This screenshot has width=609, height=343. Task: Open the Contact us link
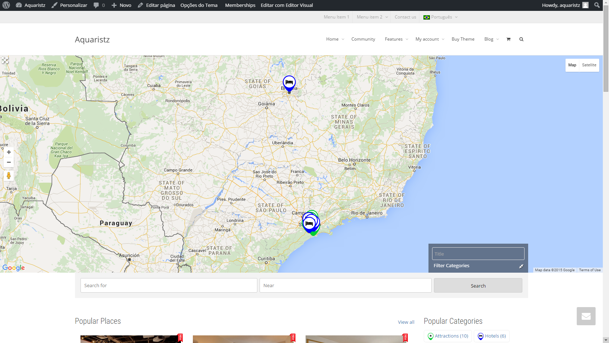click(405, 17)
